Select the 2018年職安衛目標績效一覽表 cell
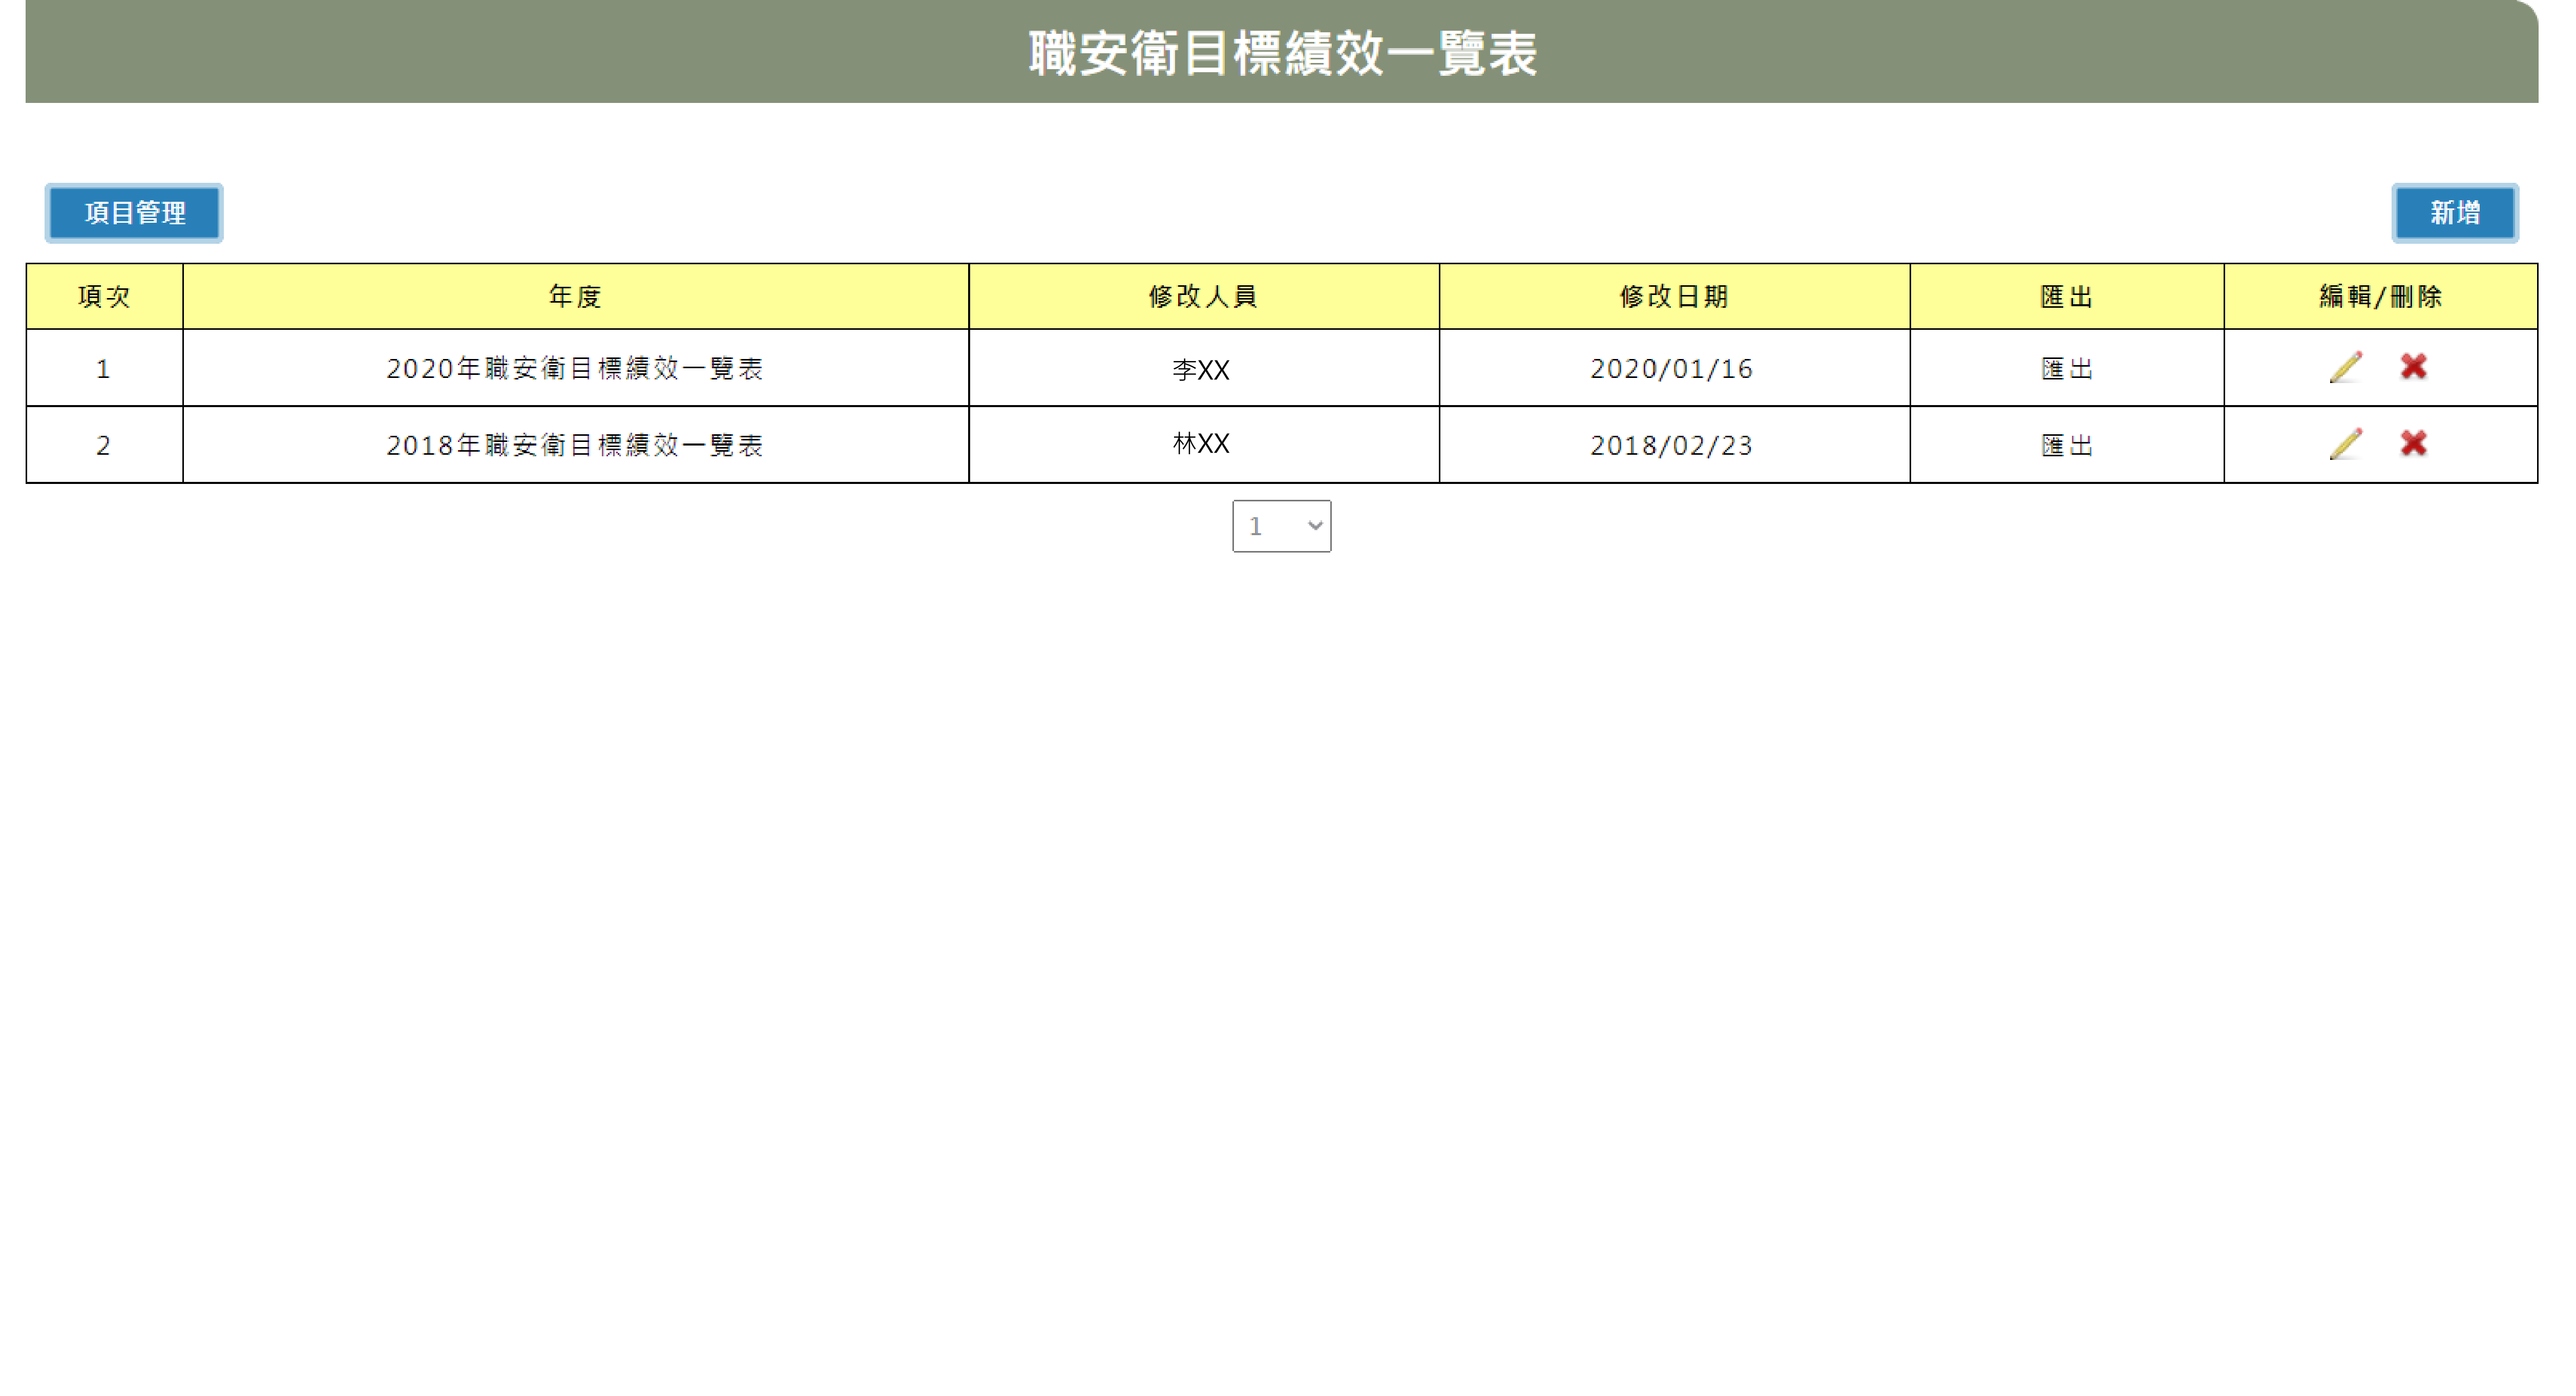Screen dimensions: 2576x1396 pos(576,445)
